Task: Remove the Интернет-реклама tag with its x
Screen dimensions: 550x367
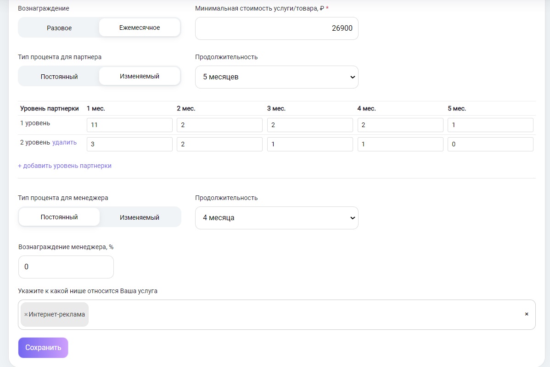Action: (x=26, y=315)
